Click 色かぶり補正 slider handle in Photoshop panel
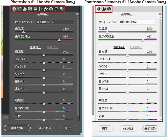This screenshot has width=167, height=137. click(x=59, y=40)
